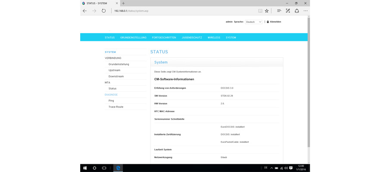Open the Share icon in toolbar
The width and height of the screenshot is (379, 172).
coord(297,11)
